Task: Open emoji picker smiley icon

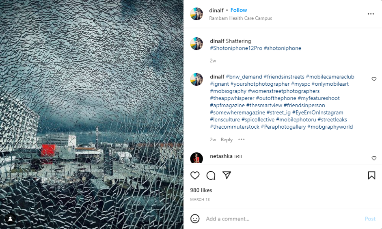Action: (195, 219)
